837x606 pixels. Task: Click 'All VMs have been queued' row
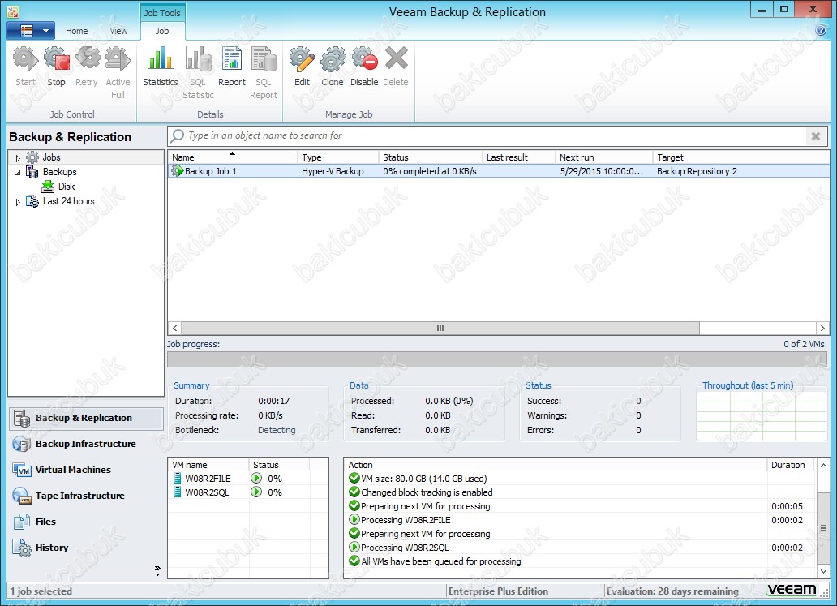580,561
